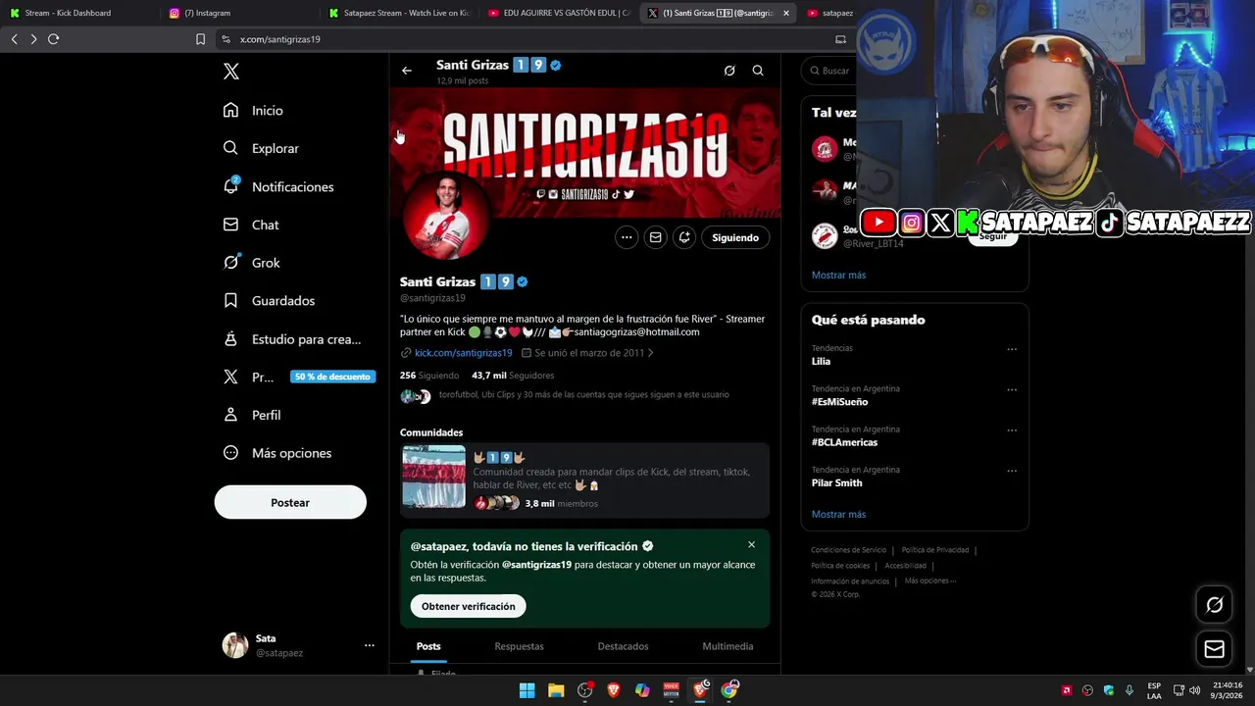Switch to the Respuestas tab
This screenshot has height=706, width=1255.
[519, 646]
